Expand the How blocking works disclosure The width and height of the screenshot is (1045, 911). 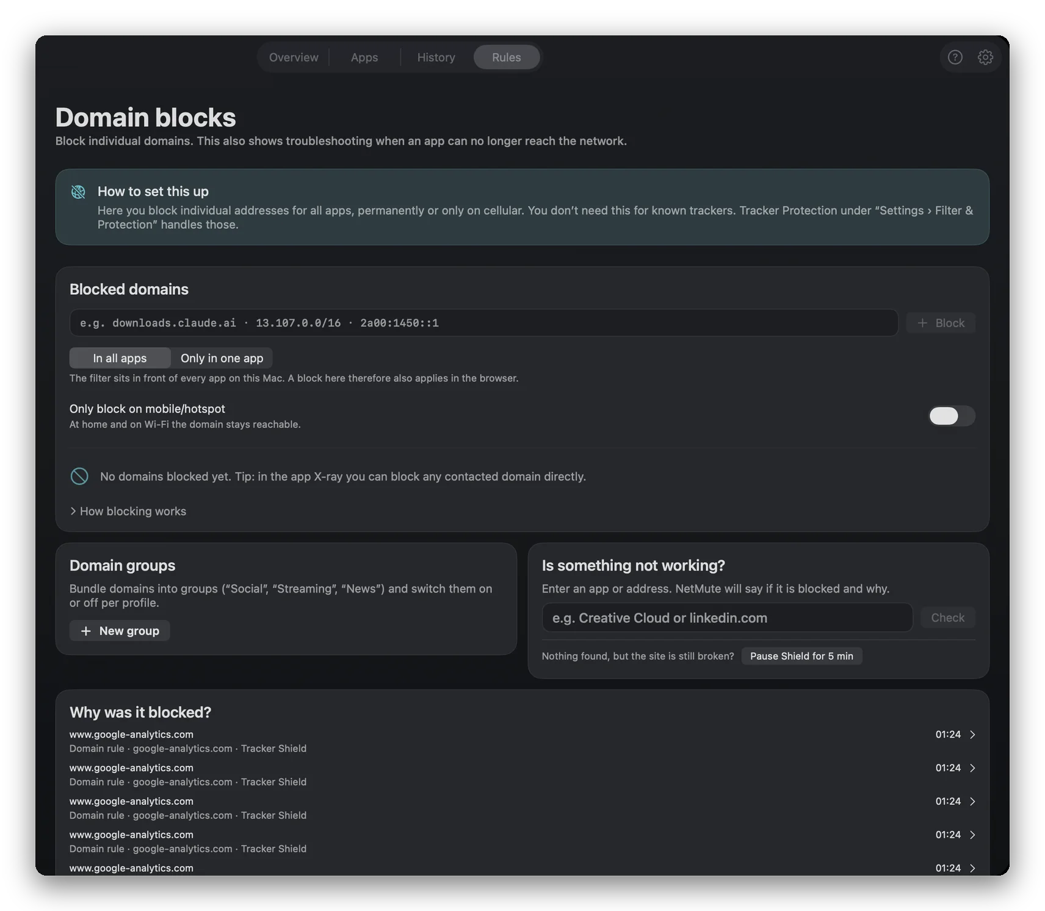pyautogui.click(x=128, y=511)
